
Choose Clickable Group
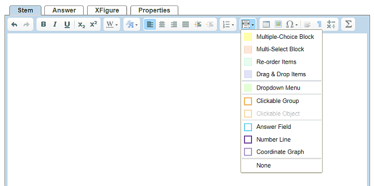[x=281, y=101]
